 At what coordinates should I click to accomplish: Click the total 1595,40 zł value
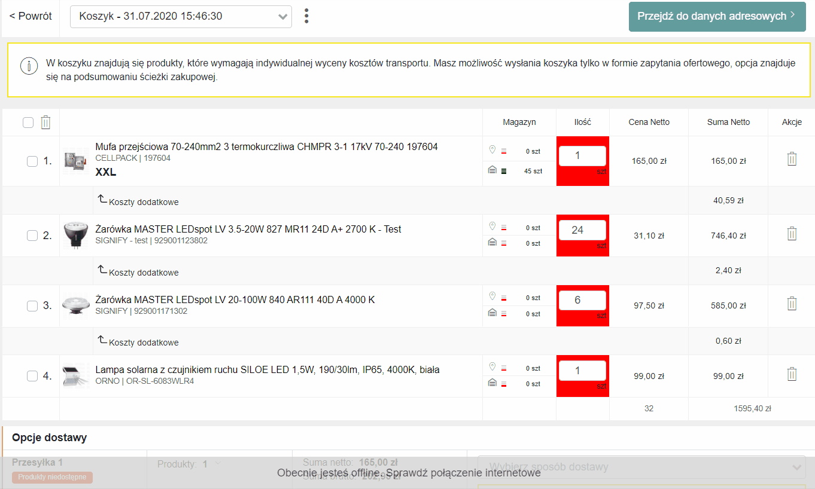(752, 409)
